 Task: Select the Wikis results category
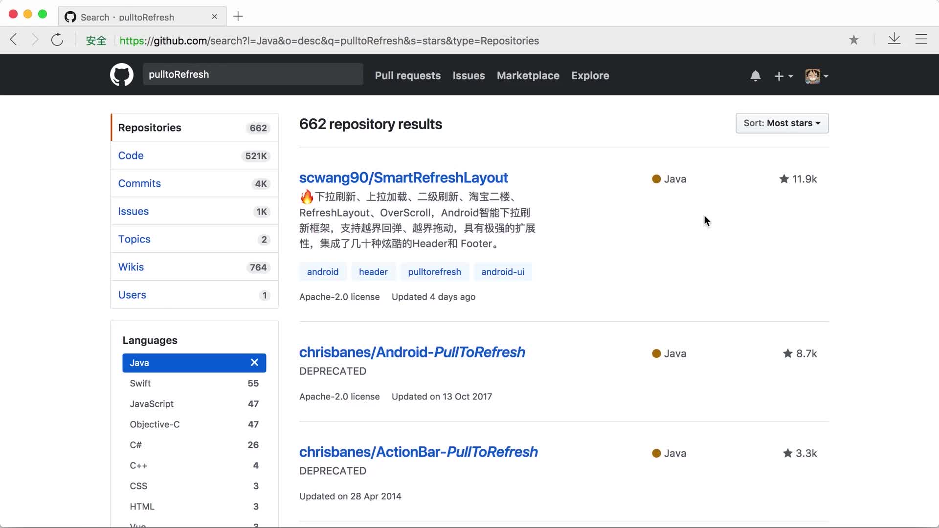pyautogui.click(x=131, y=267)
